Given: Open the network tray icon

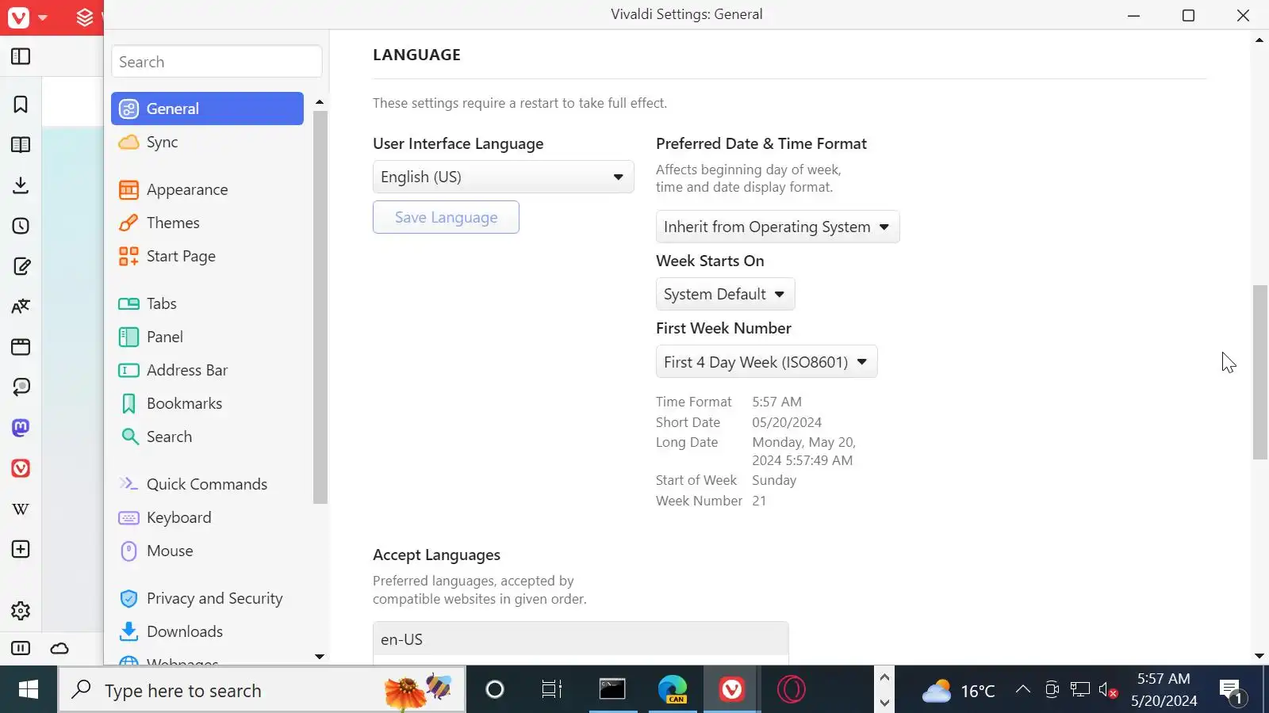Looking at the screenshot, I should (x=1080, y=690).
